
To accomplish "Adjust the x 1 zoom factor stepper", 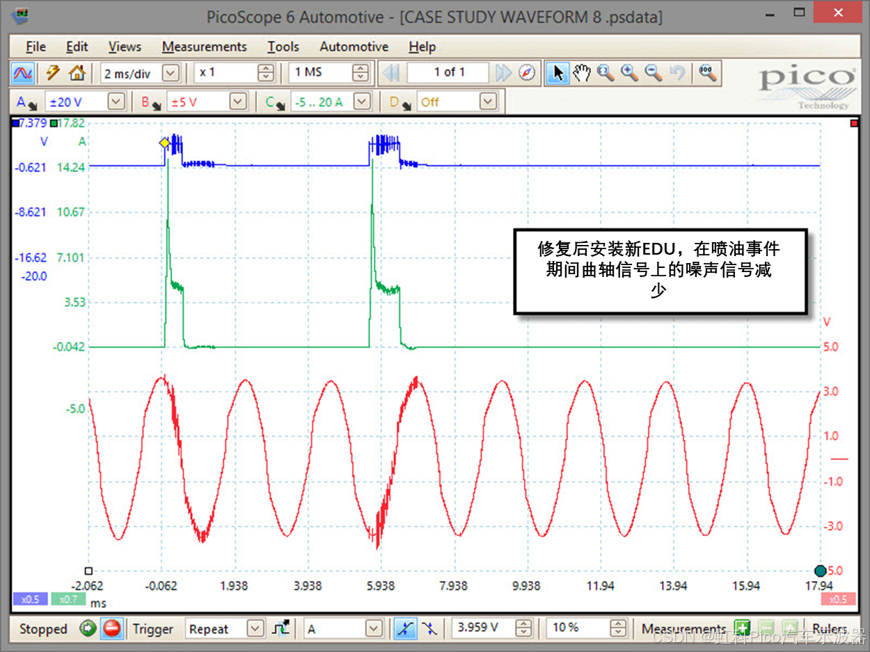I will click(266, 72).
